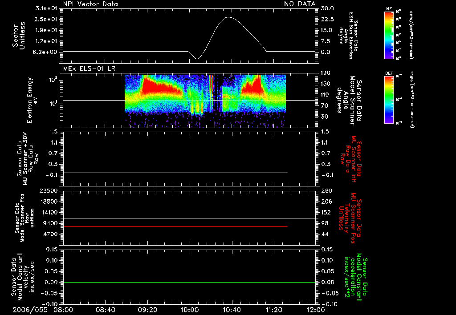
Task: Click the "23500" scanner position tick value
Action: click(x=49, y=190)
